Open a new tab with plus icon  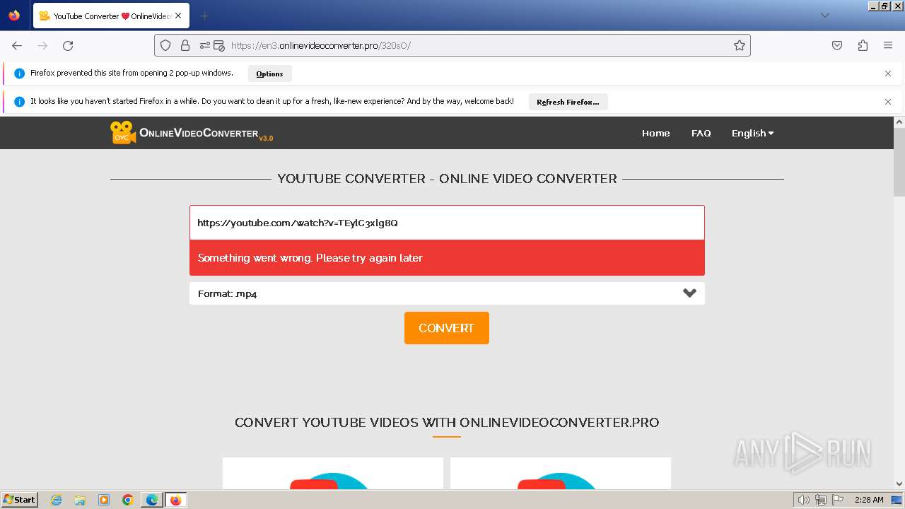point(204,16)
